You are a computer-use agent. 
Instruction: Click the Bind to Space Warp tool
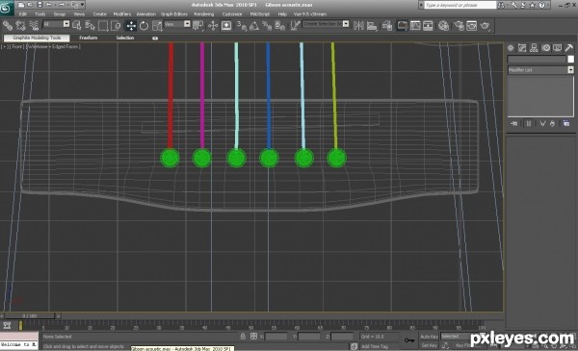click(34, 26)
